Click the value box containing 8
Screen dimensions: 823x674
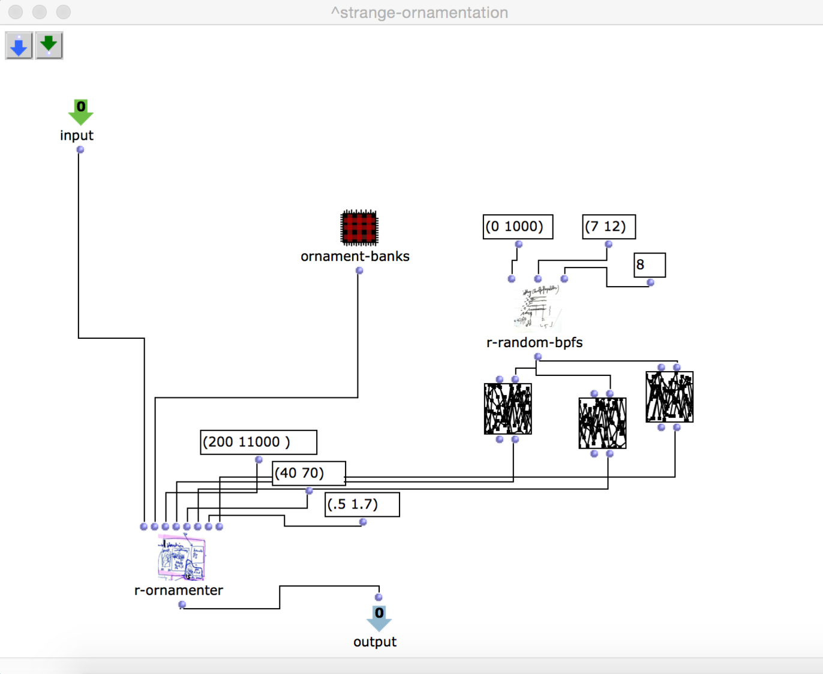click(650, 265)
